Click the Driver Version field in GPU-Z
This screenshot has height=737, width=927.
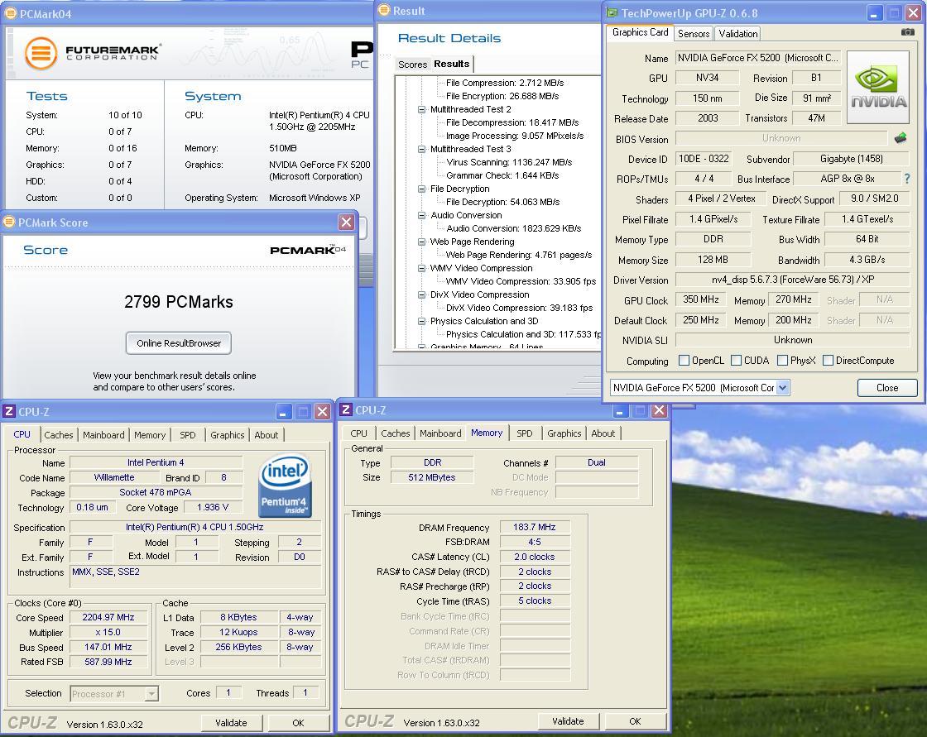pos(792,280)
